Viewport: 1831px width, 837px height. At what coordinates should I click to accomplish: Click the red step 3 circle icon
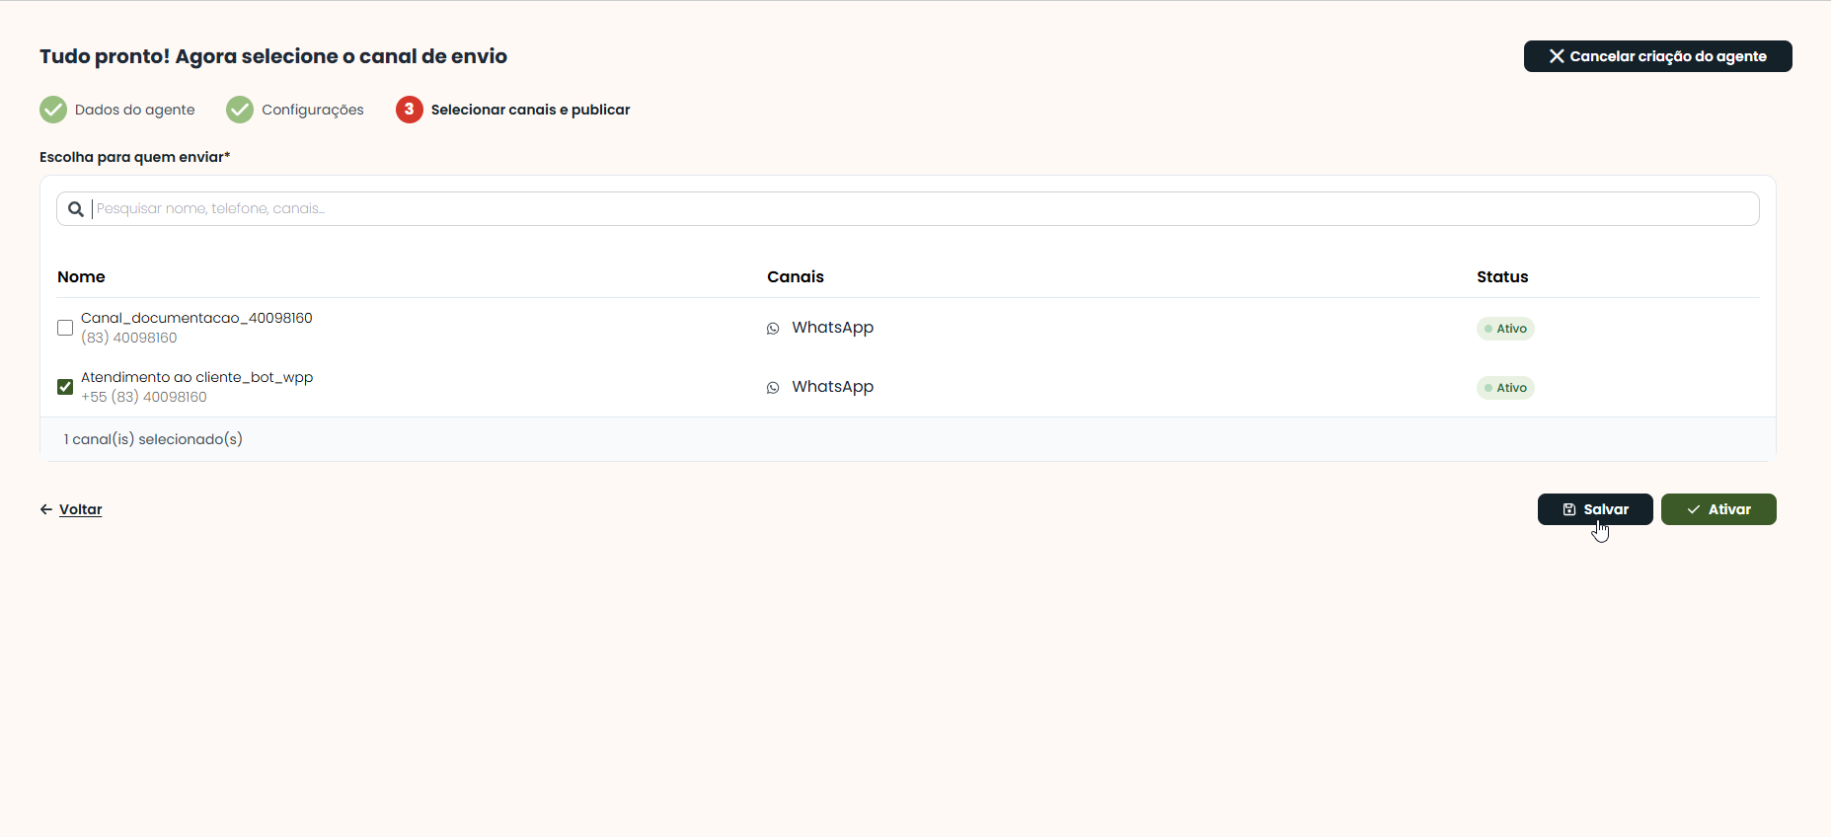410,110
